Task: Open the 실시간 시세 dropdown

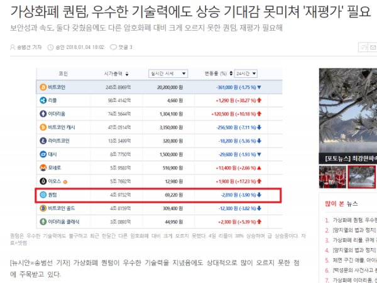Action: click(168, 73)
